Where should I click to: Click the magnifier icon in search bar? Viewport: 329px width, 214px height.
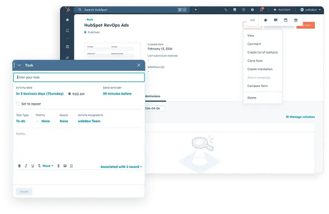click(80, 10)
